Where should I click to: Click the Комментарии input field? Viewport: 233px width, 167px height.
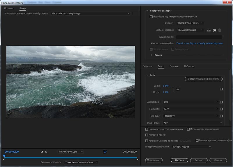click(199, 37)
